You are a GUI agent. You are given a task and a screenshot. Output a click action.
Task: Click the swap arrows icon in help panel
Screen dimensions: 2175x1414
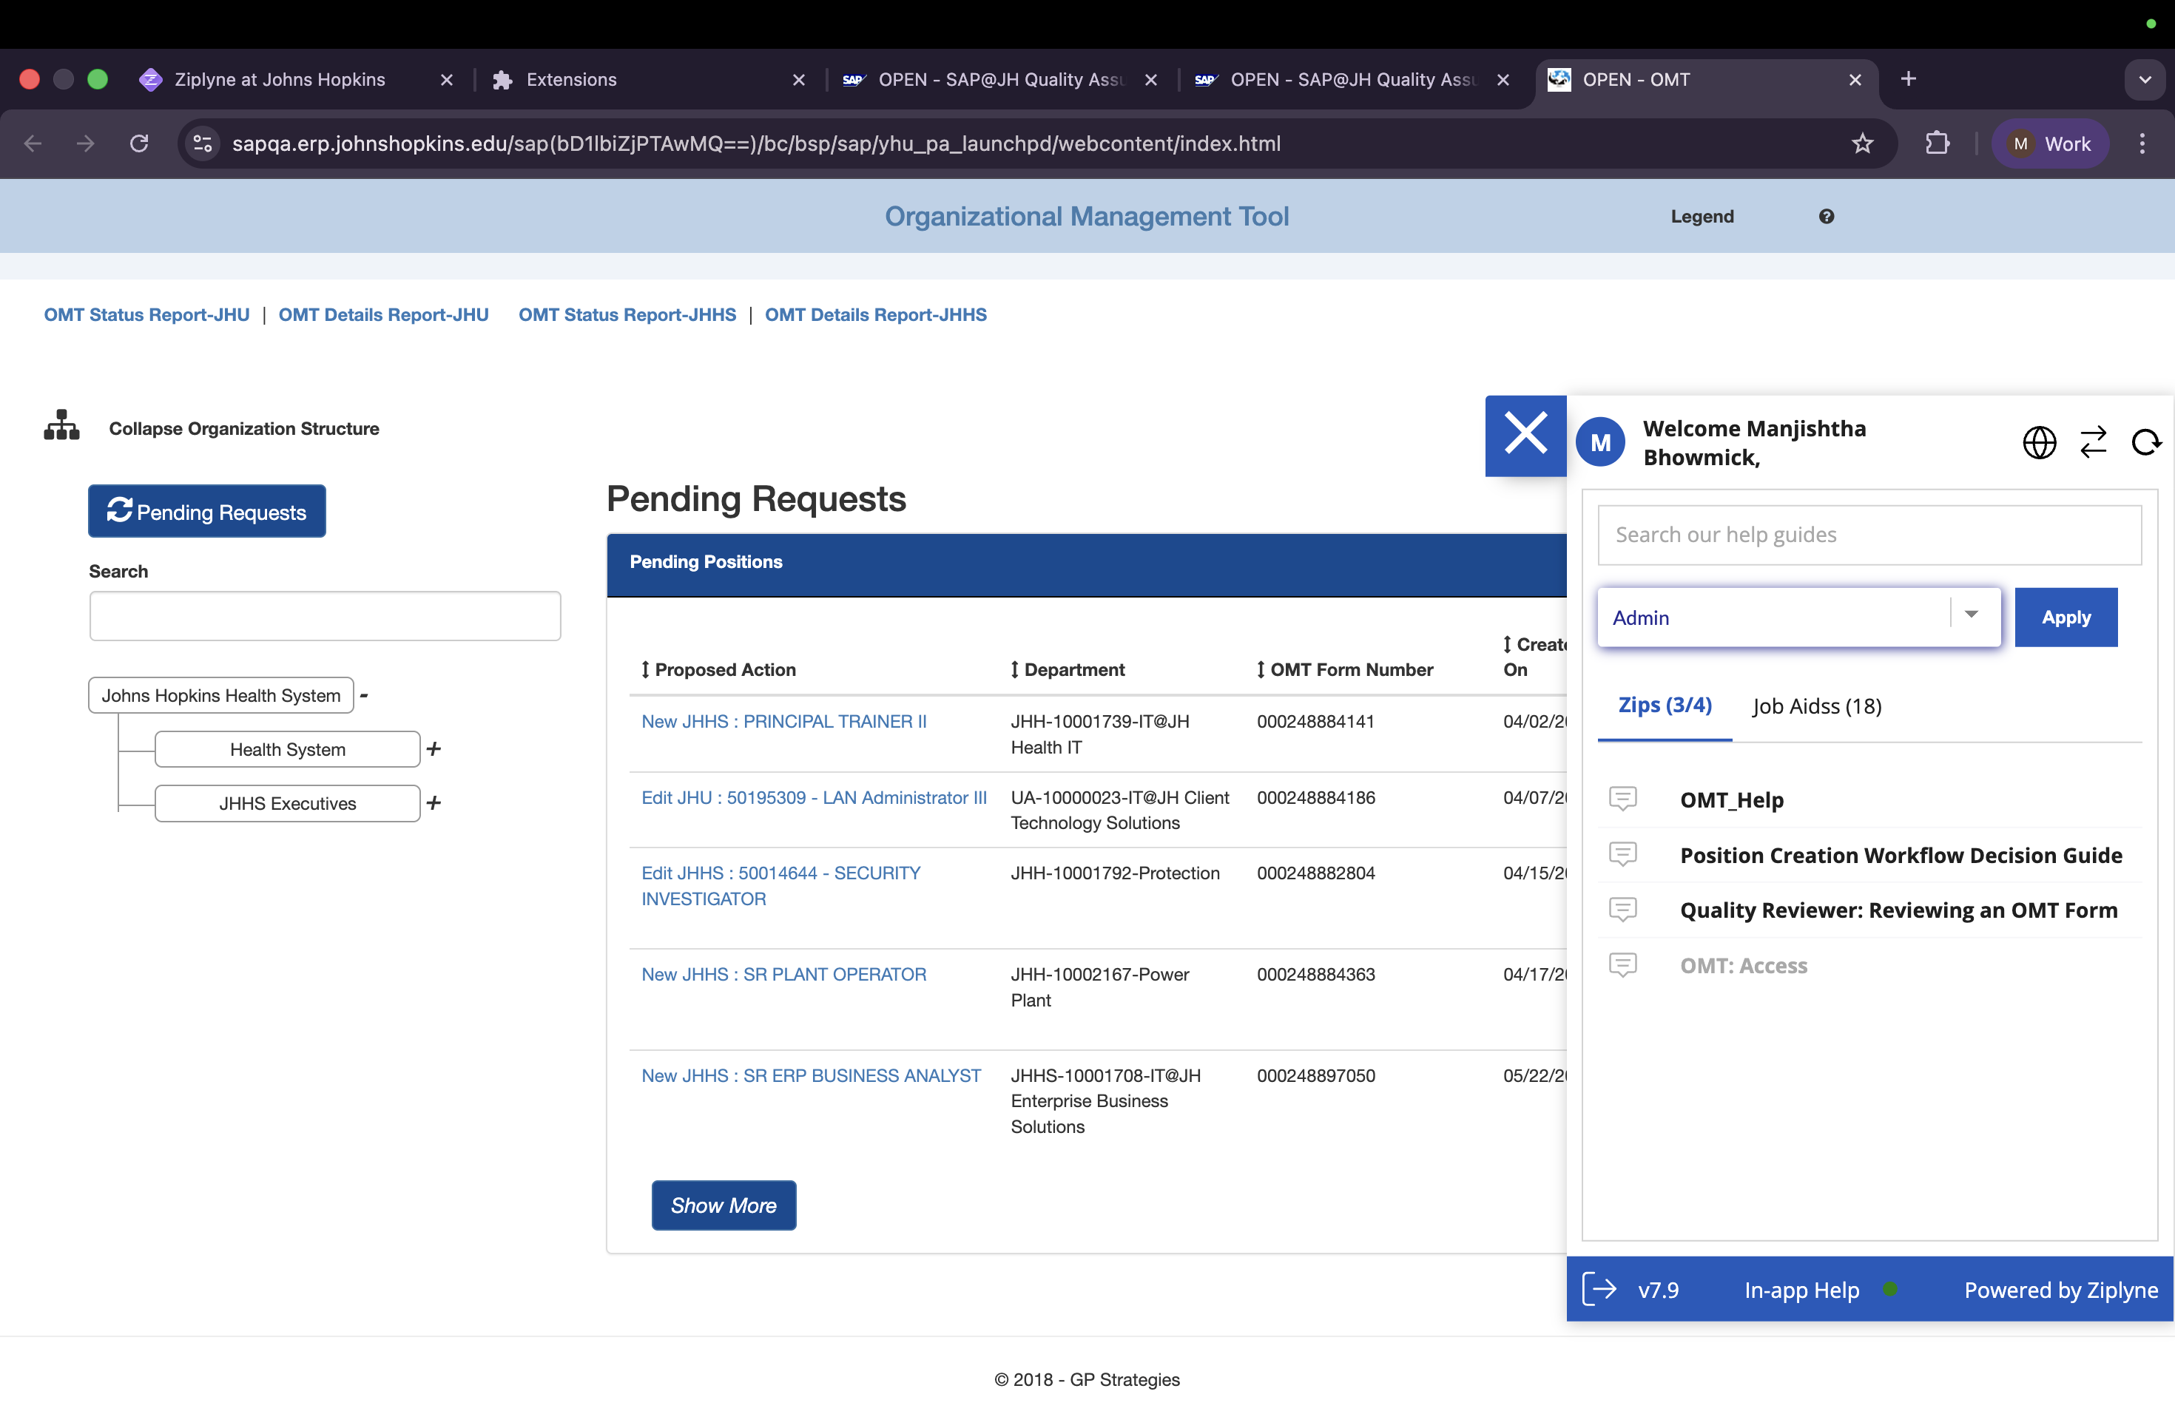point(2093,443)
